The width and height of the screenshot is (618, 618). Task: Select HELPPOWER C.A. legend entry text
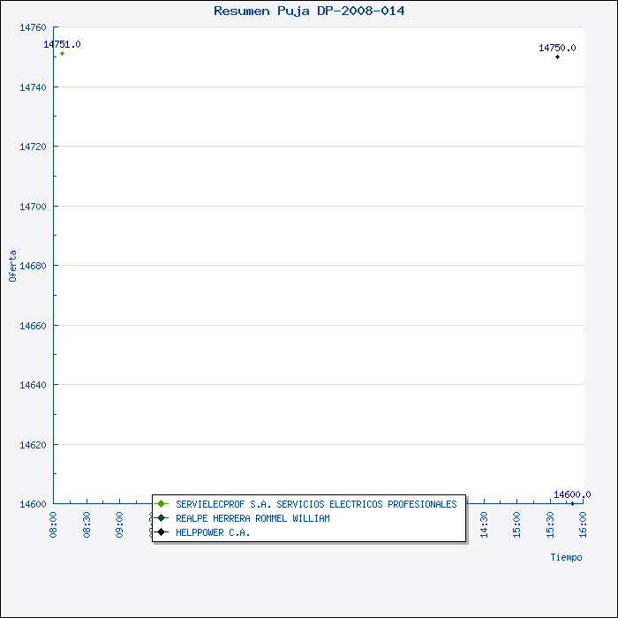(213, 532)
